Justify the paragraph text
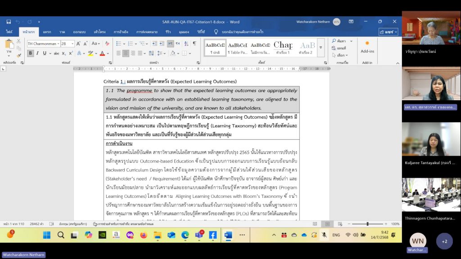The image size is (461, 259). 140,54
